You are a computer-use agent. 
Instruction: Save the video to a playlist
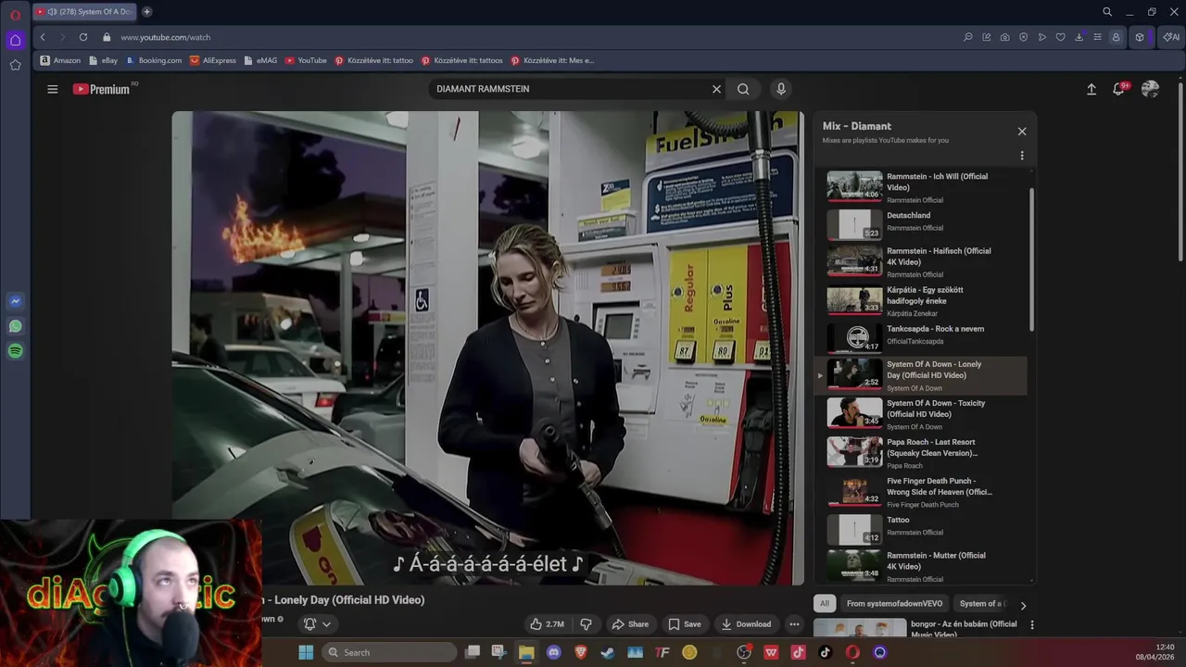685,624
